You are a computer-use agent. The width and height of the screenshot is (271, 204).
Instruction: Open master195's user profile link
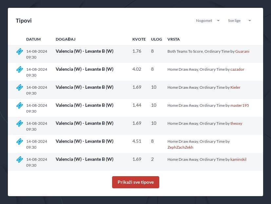[240, 105]
